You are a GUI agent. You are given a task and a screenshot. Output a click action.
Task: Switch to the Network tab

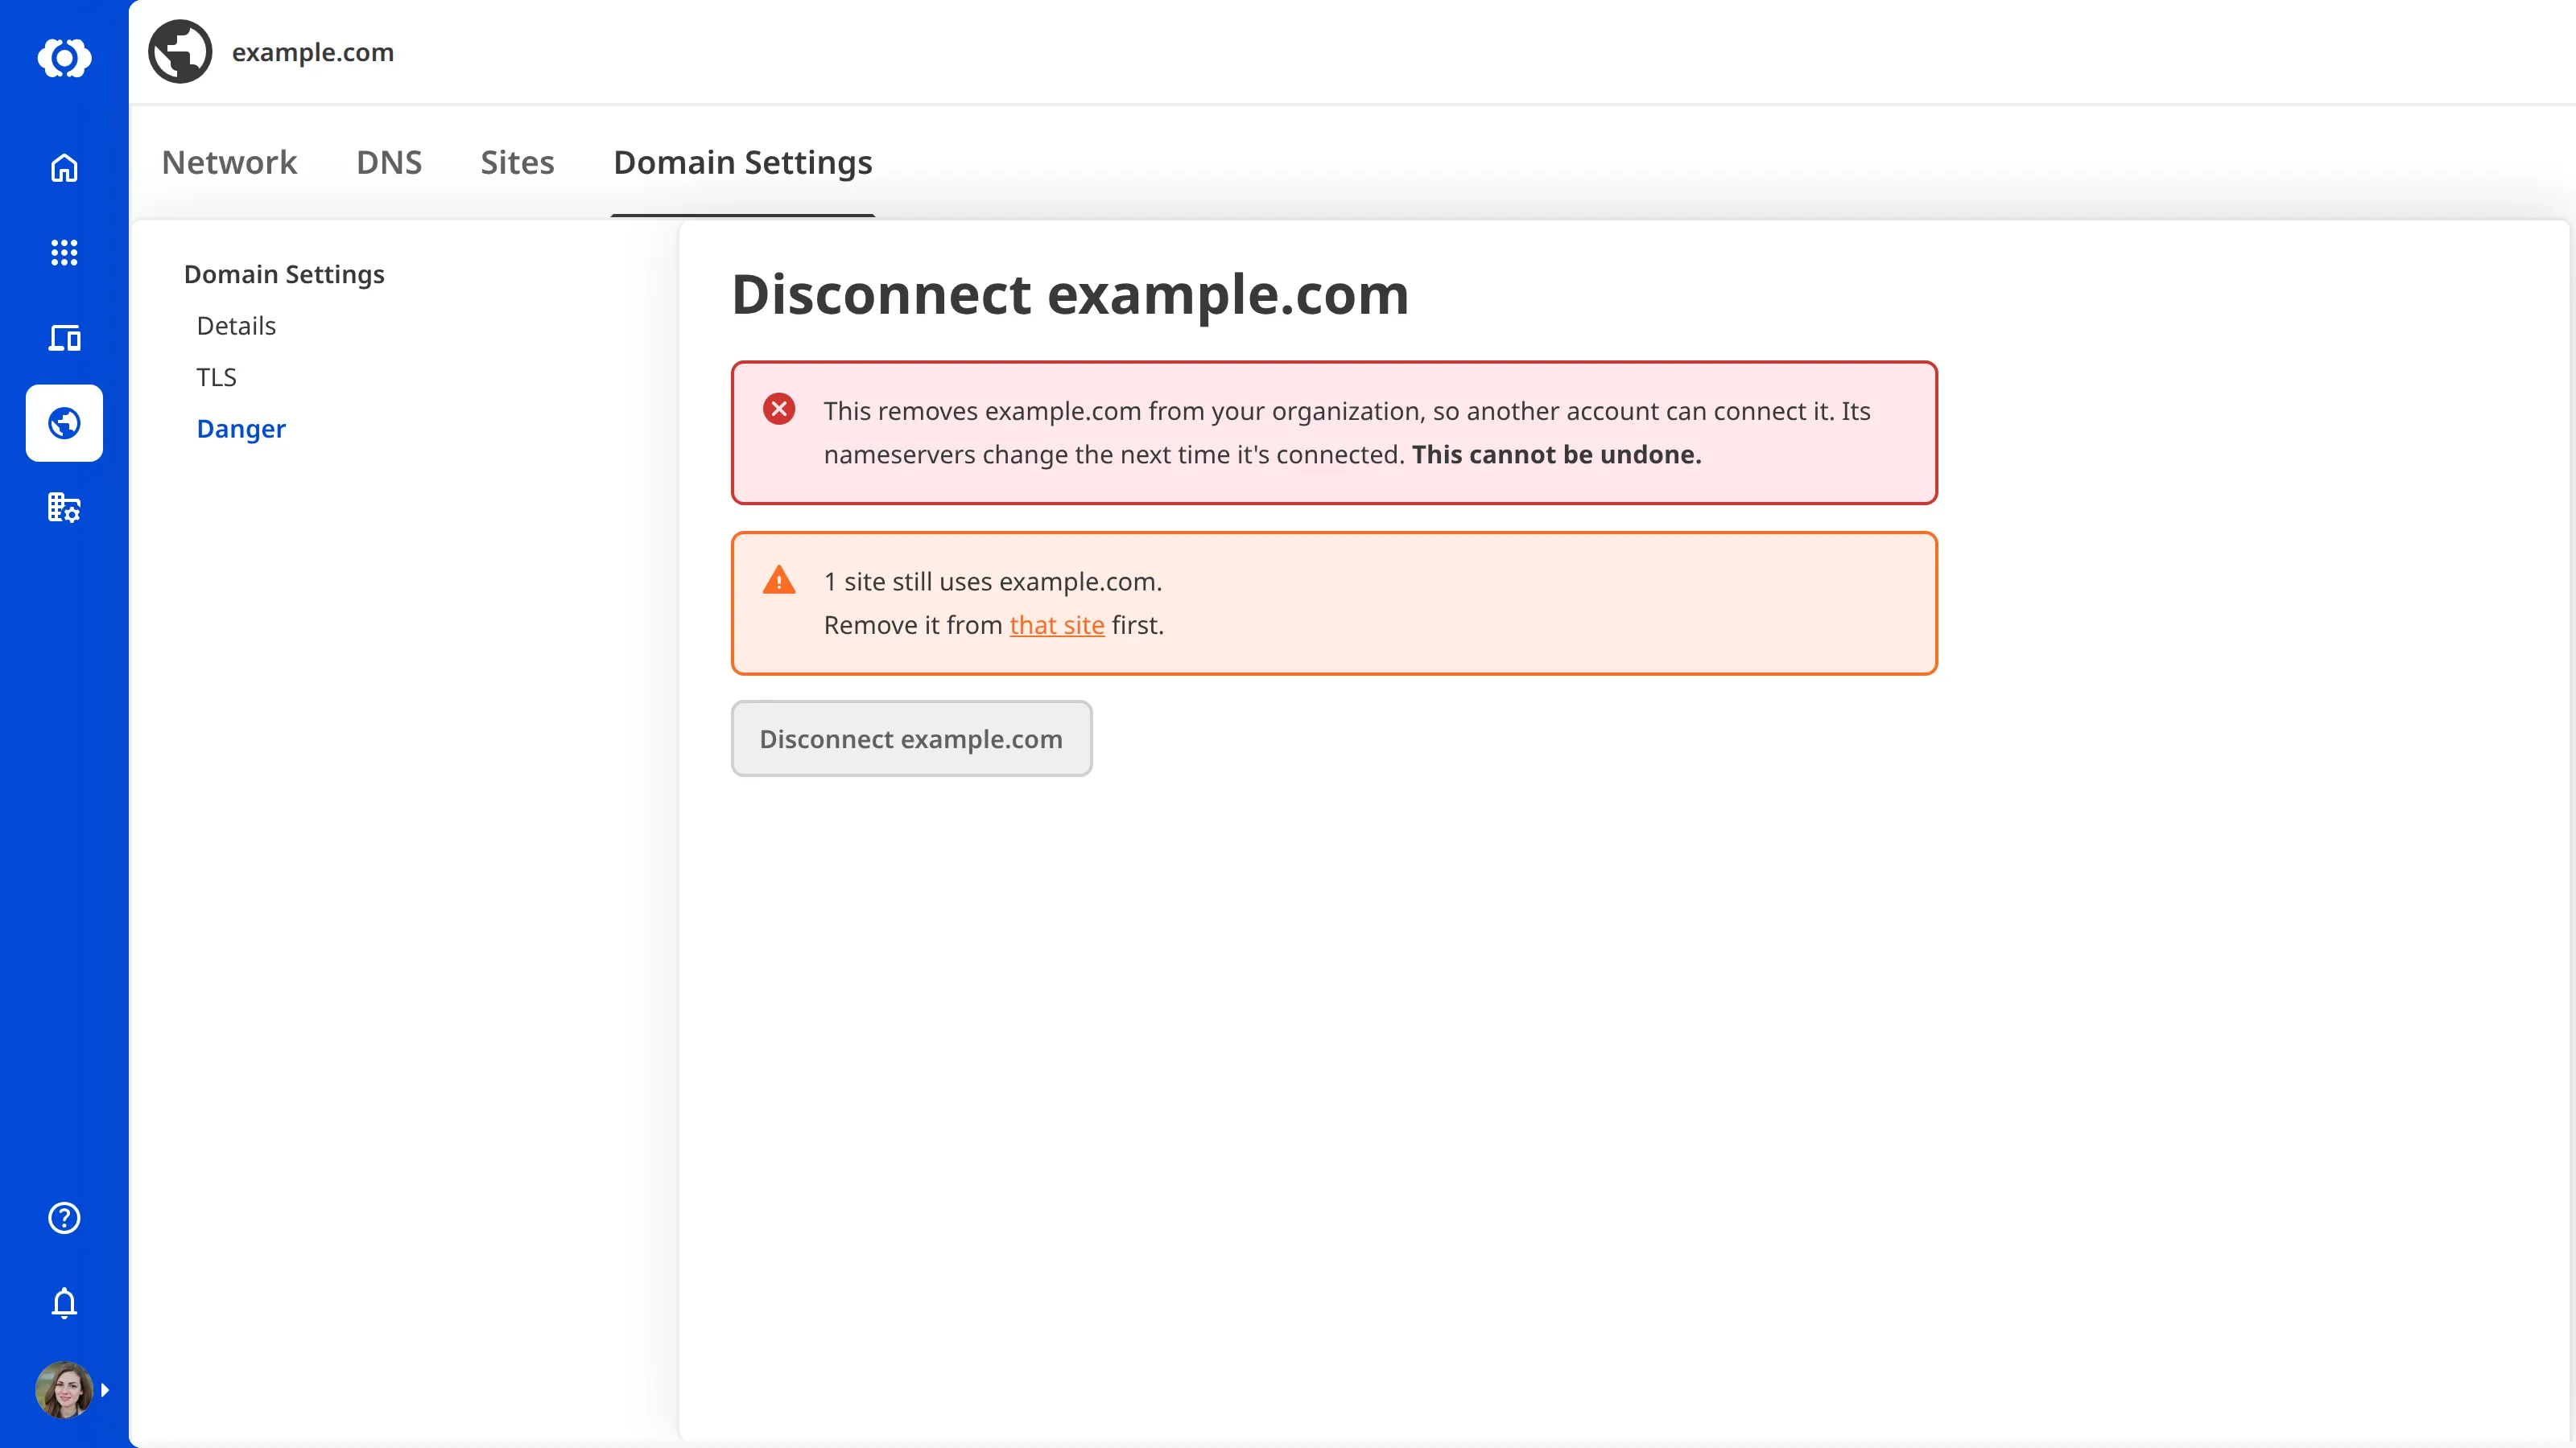(229, 162)
